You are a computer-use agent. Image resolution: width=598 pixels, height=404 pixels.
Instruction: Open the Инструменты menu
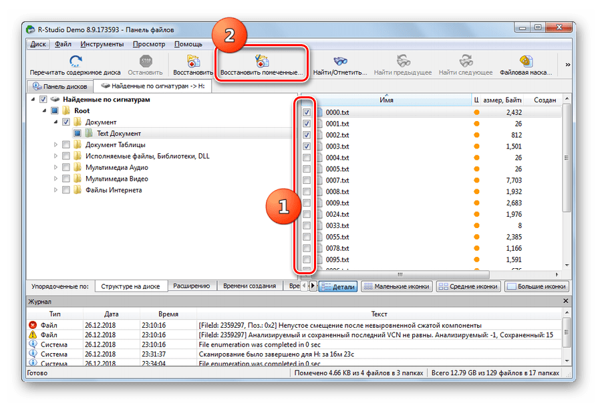click(x=102, y=44)
